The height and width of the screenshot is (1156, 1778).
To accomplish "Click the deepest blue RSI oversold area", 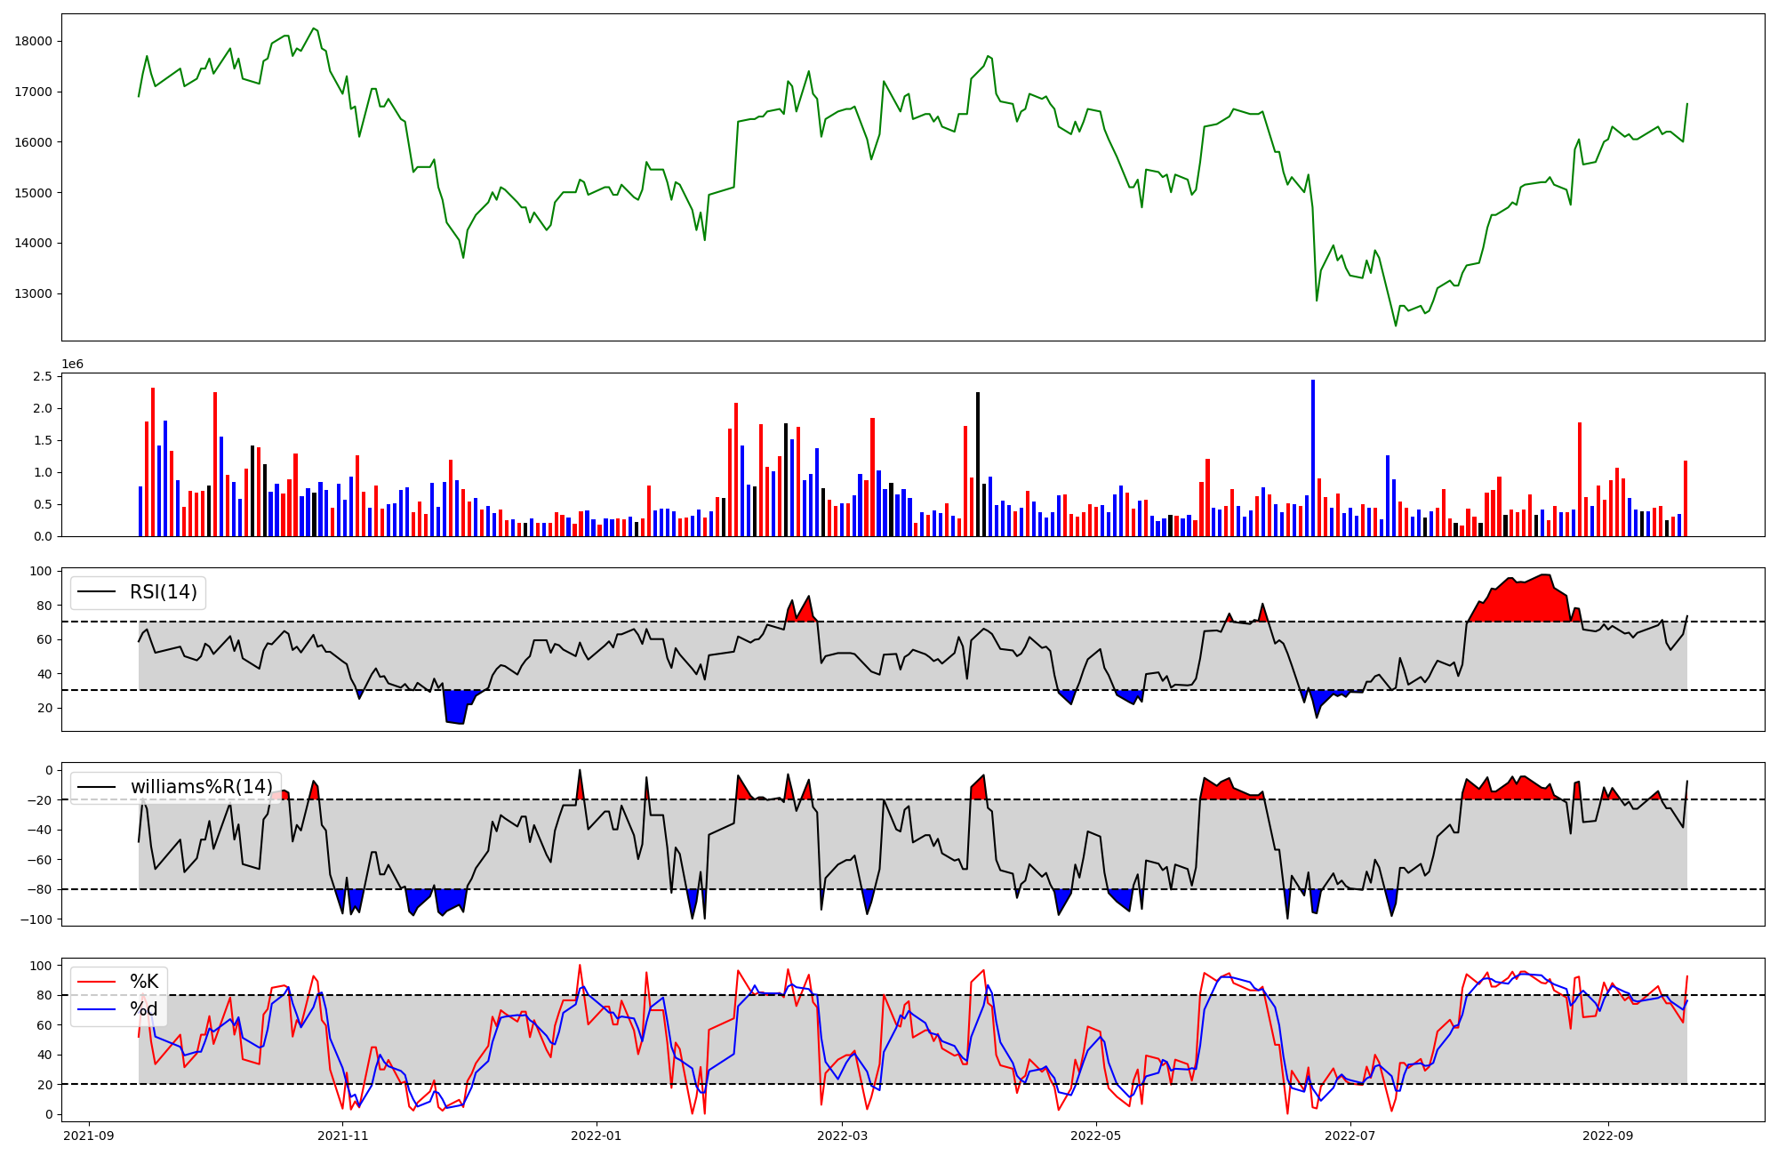I will [x=456, y=707].
